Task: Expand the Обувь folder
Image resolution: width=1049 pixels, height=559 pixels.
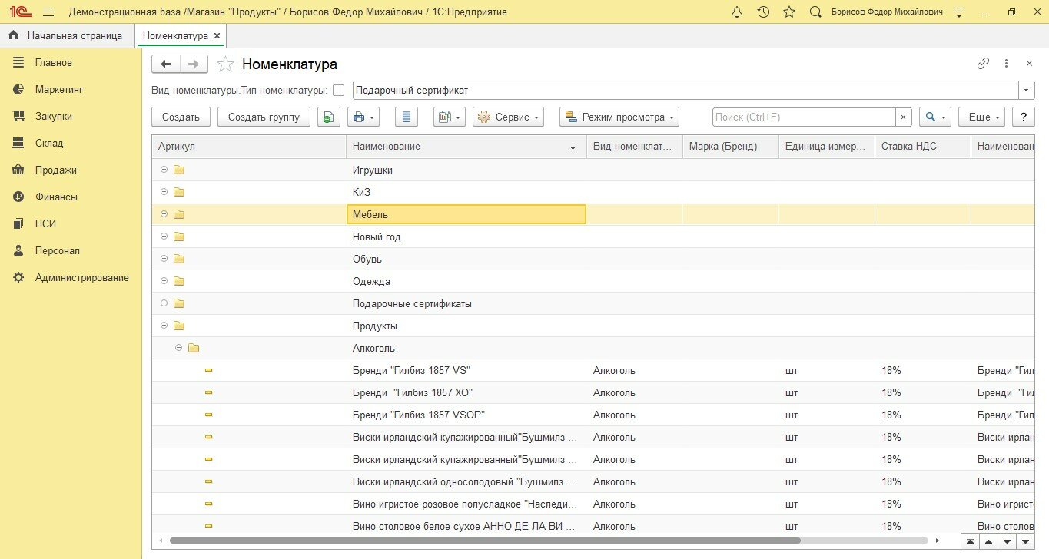Action: (x=164, y=259)
